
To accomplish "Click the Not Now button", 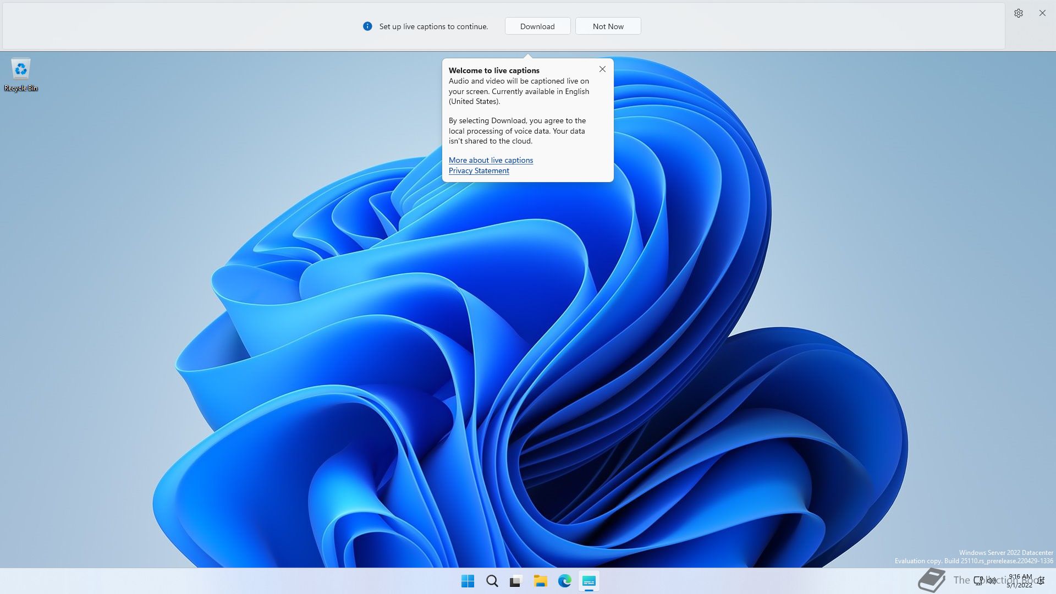I will (x=608, y=26).
